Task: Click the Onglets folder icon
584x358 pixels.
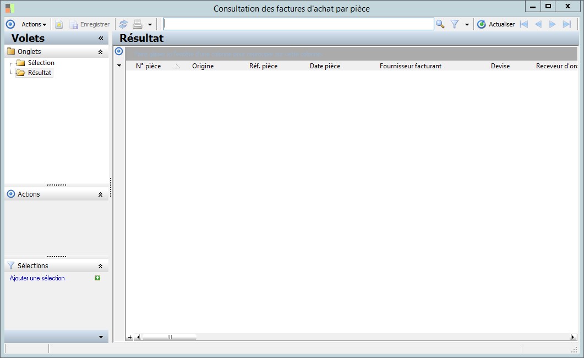Action: click(11, 51)
